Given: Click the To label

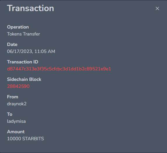Looking at the screenshot, I should 10,114.
